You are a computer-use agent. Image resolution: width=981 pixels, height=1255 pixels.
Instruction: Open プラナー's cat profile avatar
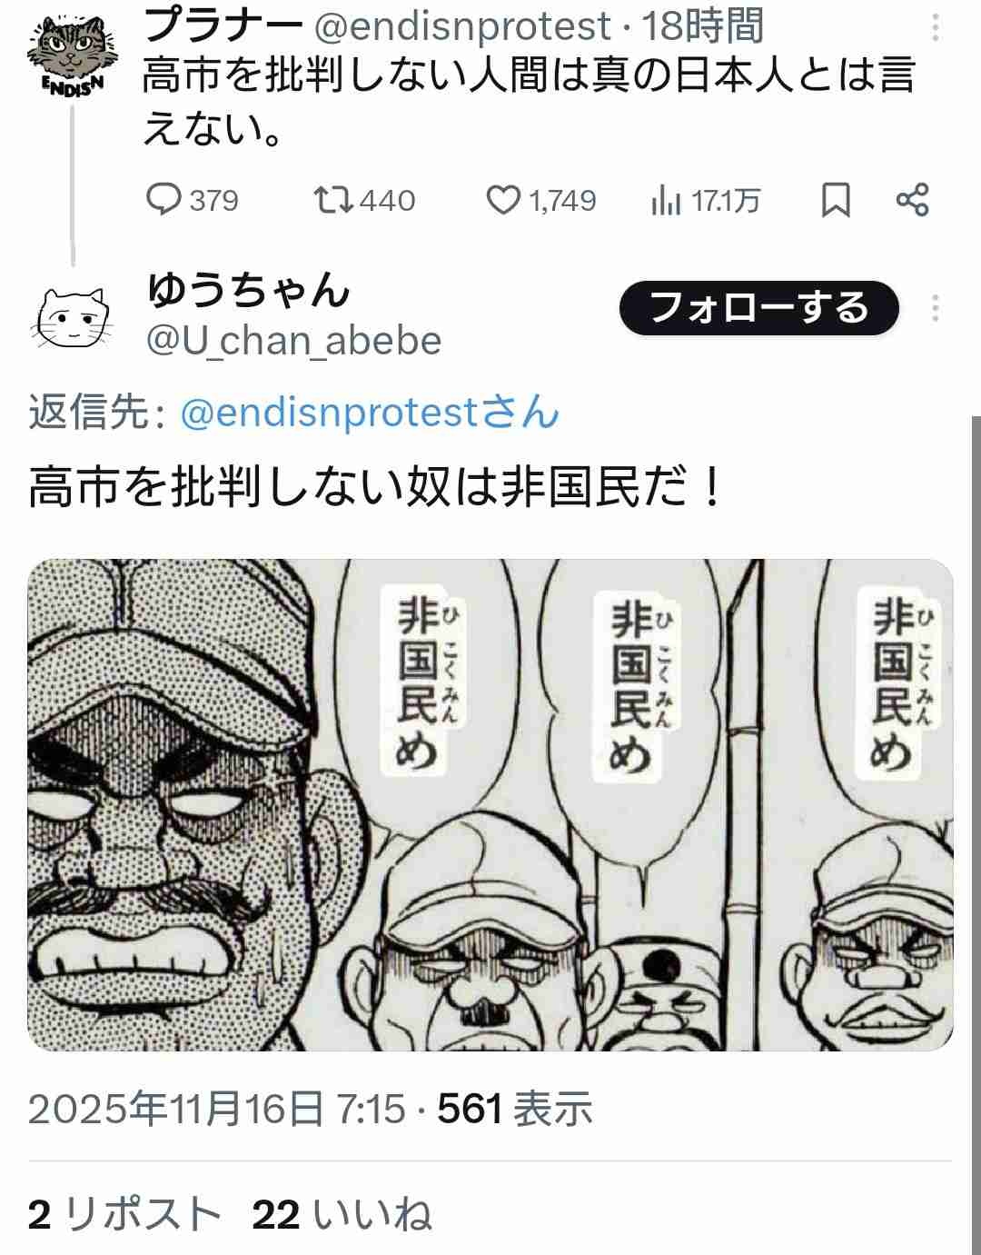click(x=71, y=55)
